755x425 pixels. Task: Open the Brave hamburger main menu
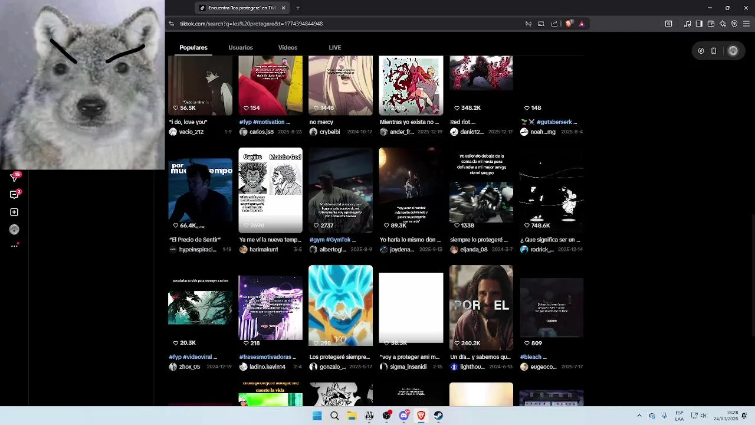pos(747,24)
